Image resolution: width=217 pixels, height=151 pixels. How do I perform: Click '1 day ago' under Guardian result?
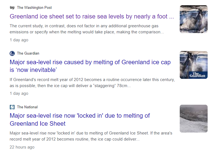click(19, 93)
